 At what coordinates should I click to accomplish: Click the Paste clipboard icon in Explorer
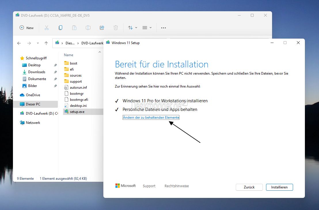[74, 28]
